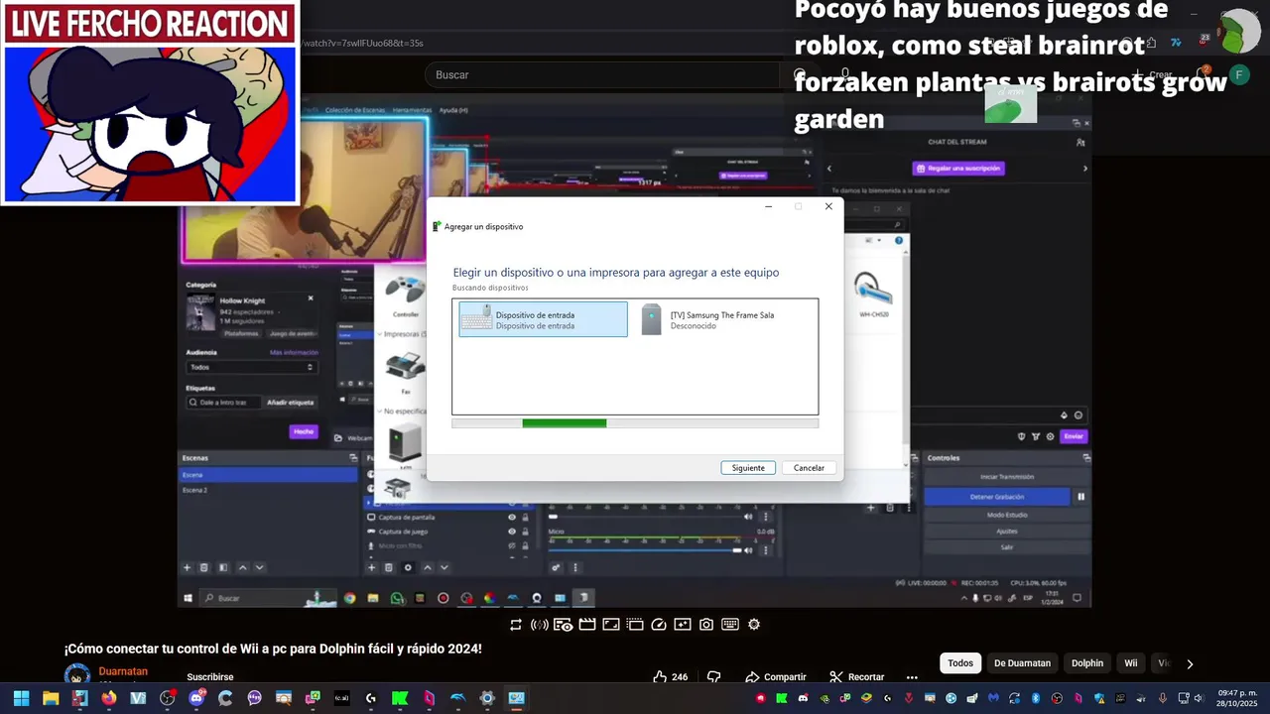Adjust the Micro volume slider in the OBS mixer

pyautogui.click(x=645, y=550)
